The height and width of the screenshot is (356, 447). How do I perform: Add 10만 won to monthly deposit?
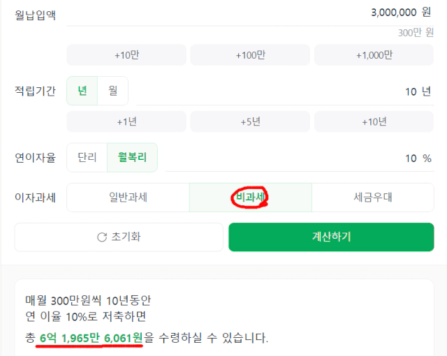[x=126, y=55]
